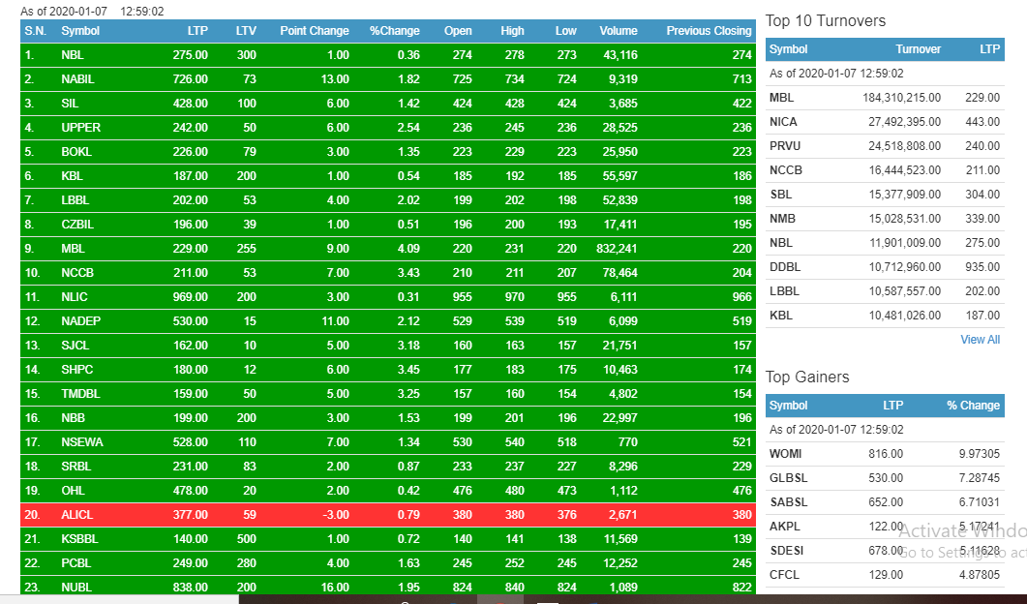Select CZBIL symbol in row 8
The image size is (1027, 604).
pos(77,225)
